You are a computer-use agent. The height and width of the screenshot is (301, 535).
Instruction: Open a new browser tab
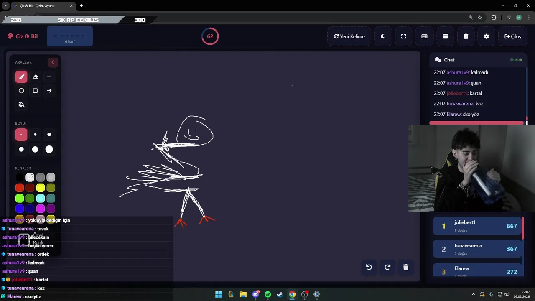click(x=81, y=6)
